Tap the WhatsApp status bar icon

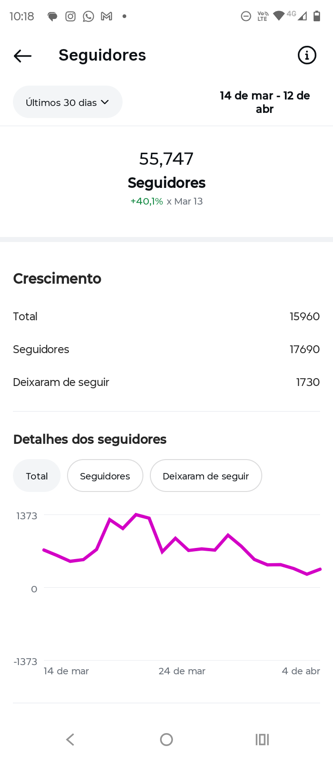[88, 17]
